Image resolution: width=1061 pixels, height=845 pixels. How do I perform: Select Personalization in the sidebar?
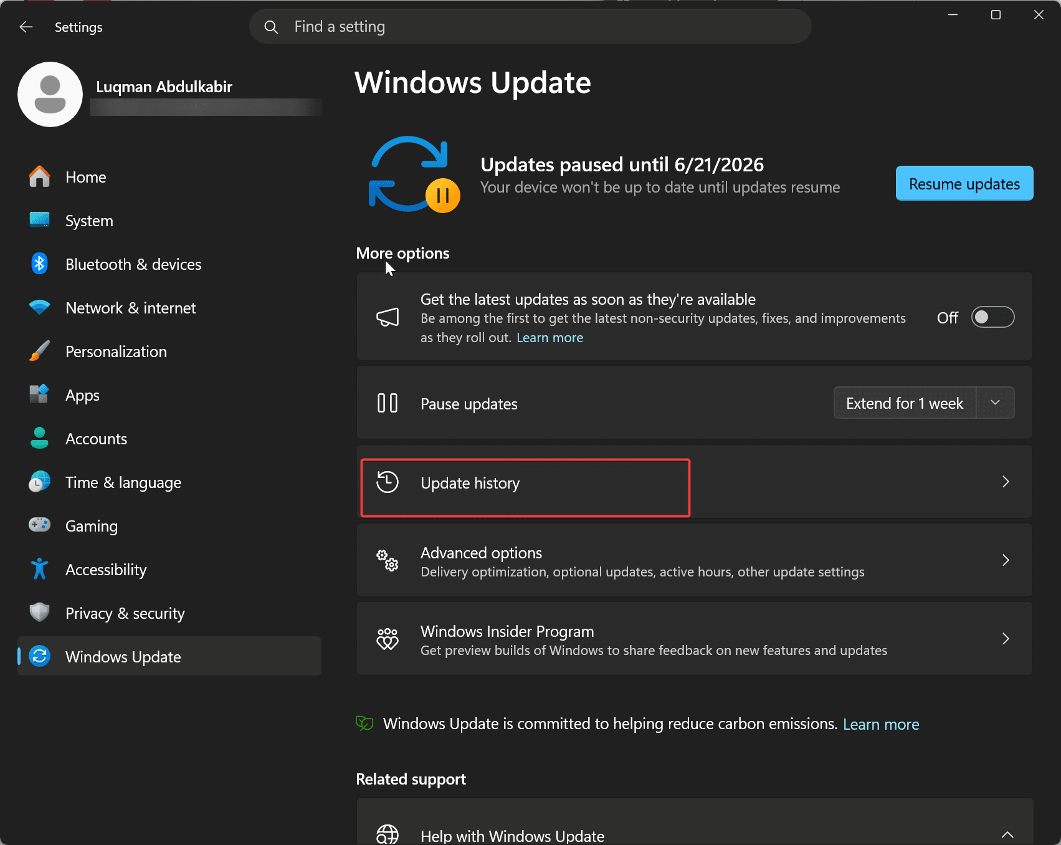point(169,351)
